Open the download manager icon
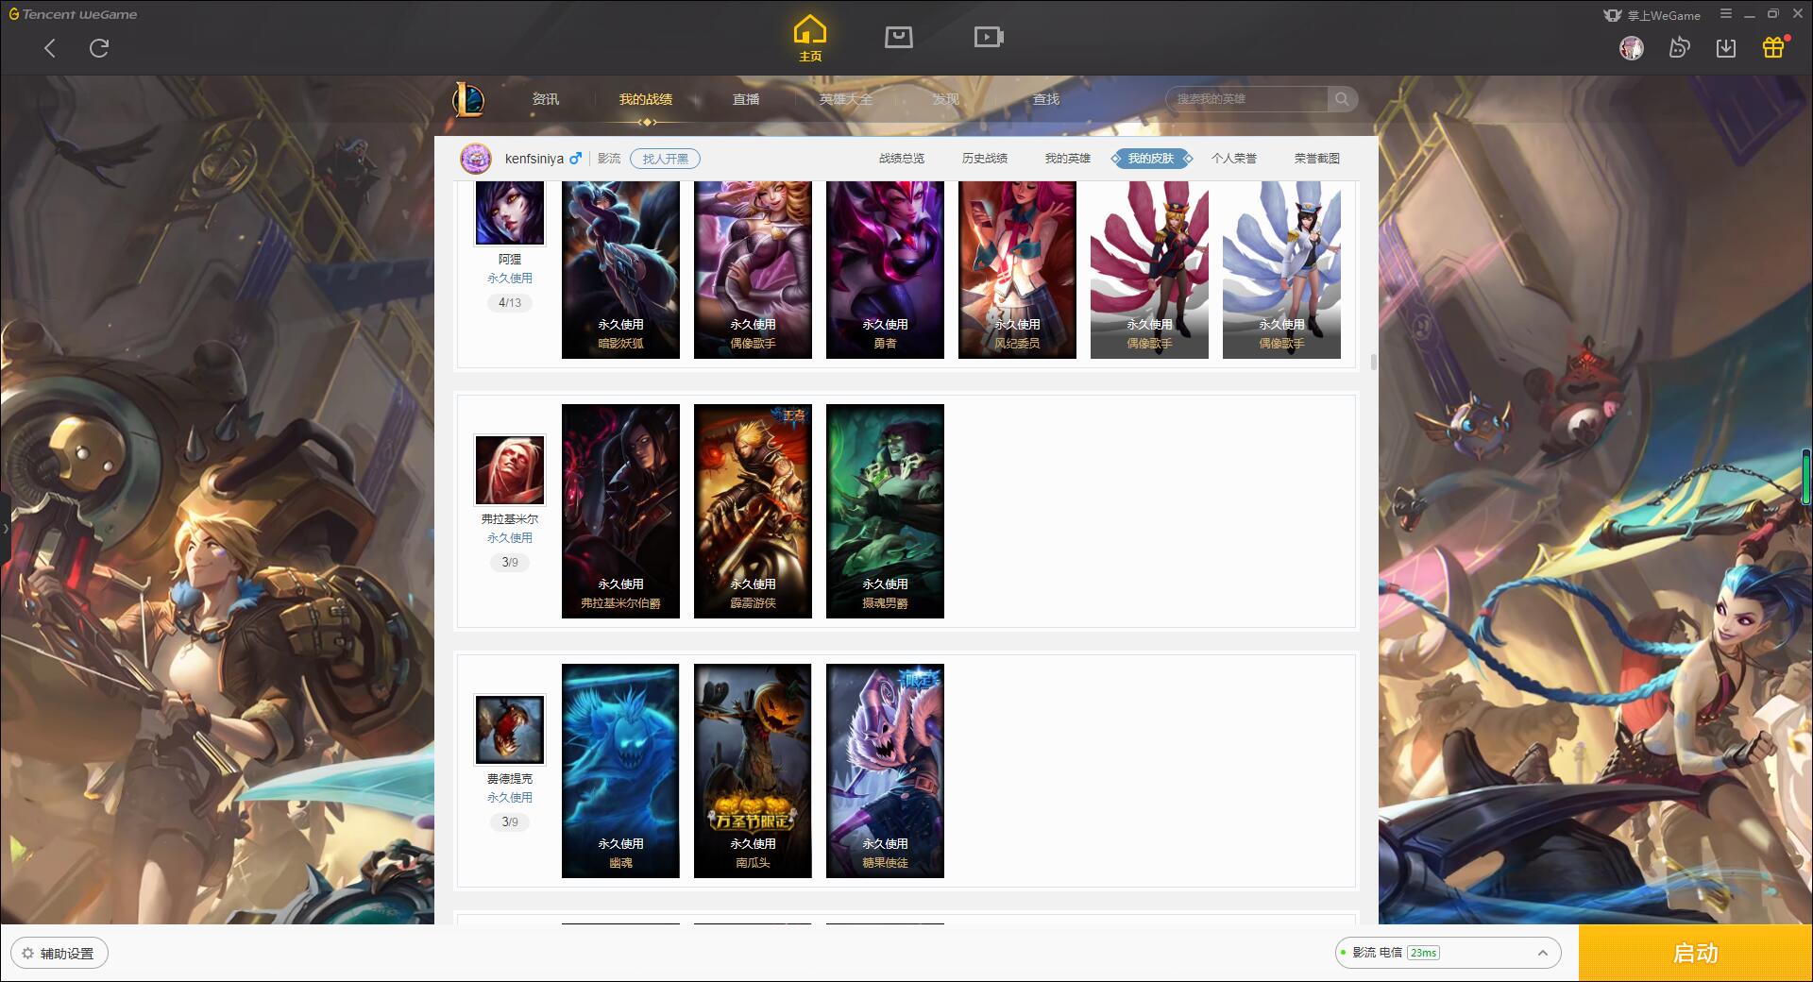The height and width of the screenshot is (982, 1813). [1726, 48]
